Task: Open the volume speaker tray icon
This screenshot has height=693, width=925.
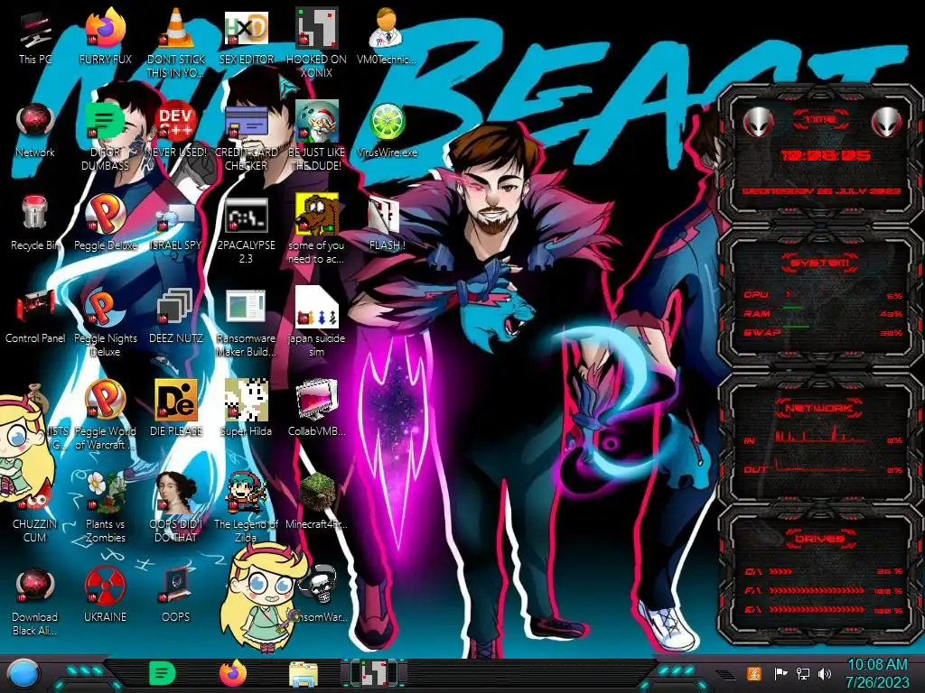Action: [825, 673]
